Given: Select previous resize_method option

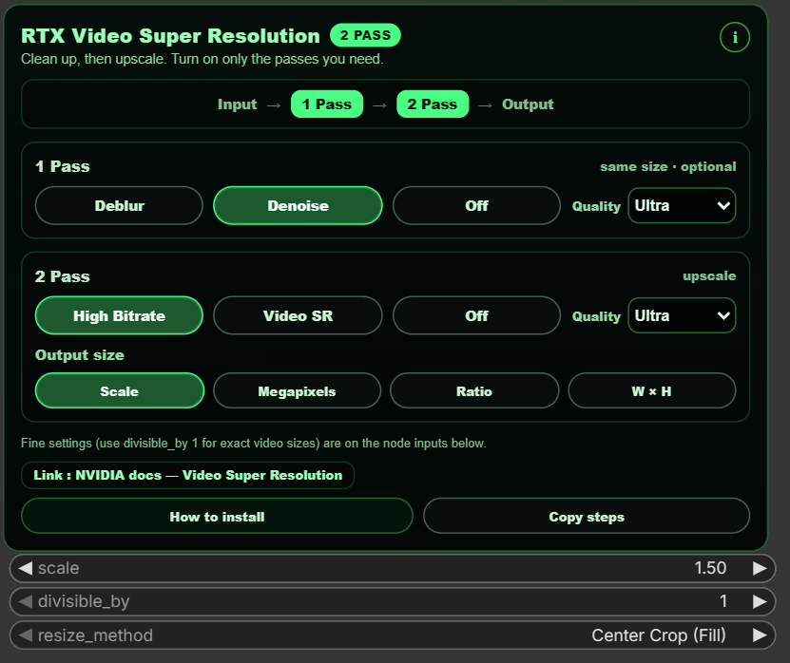Looking at the screenshot, I should pos(25,635).
